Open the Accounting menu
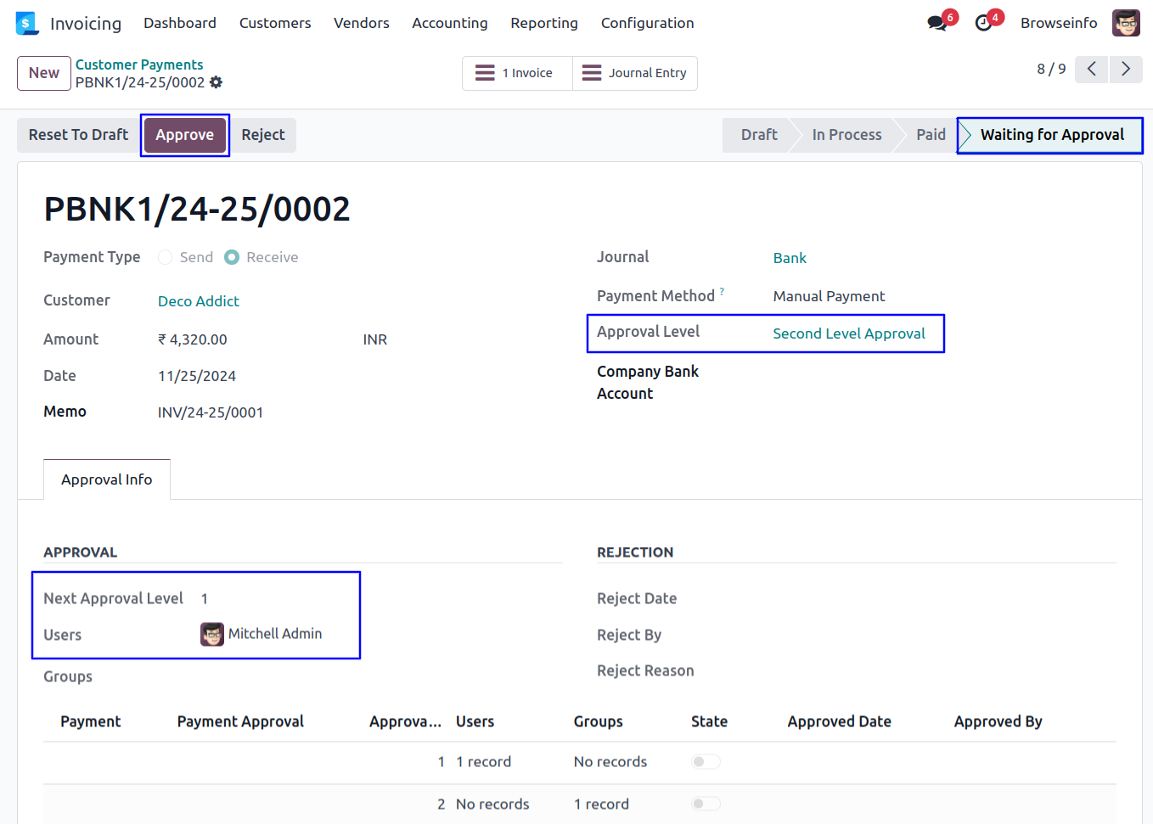 coord(449,23)
